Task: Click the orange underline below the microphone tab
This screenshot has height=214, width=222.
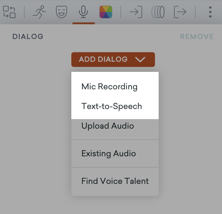Action: pos(83,23)
